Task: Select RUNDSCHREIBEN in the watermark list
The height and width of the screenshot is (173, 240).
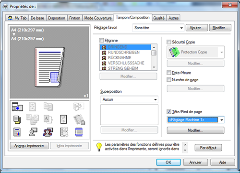Action: tap(125, 53)
